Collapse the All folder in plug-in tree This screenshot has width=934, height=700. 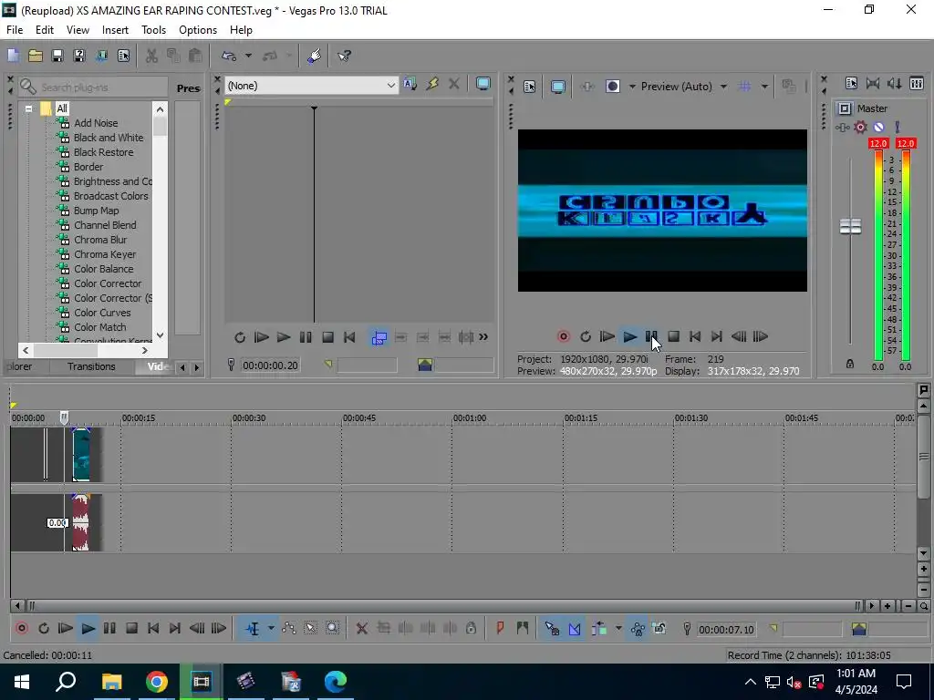pos(28,109)
